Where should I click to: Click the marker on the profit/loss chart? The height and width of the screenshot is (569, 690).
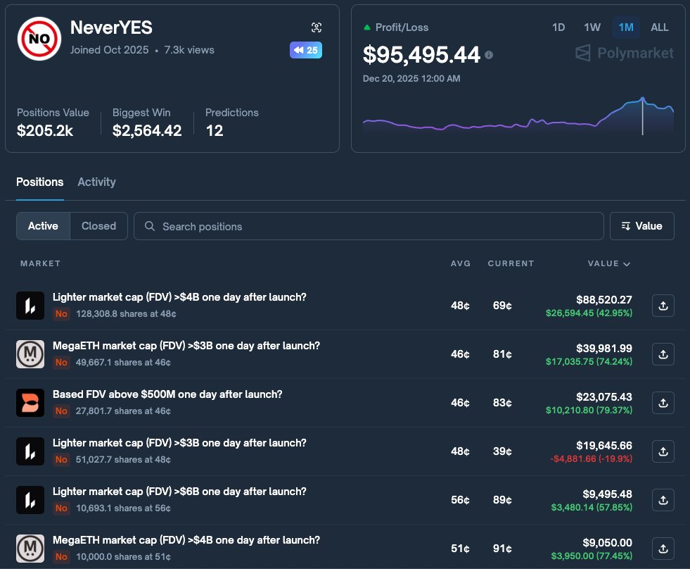point(642,100)
